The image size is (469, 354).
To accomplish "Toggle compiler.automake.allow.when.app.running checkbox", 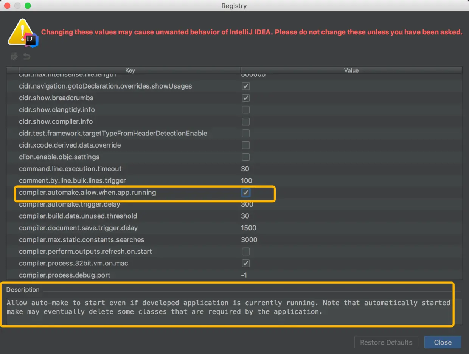I will tap(246, 193).
